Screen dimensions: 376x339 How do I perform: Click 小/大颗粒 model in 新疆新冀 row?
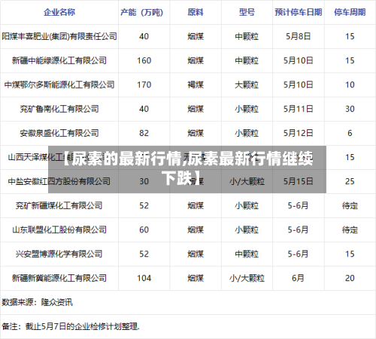(x=247, y=278)
